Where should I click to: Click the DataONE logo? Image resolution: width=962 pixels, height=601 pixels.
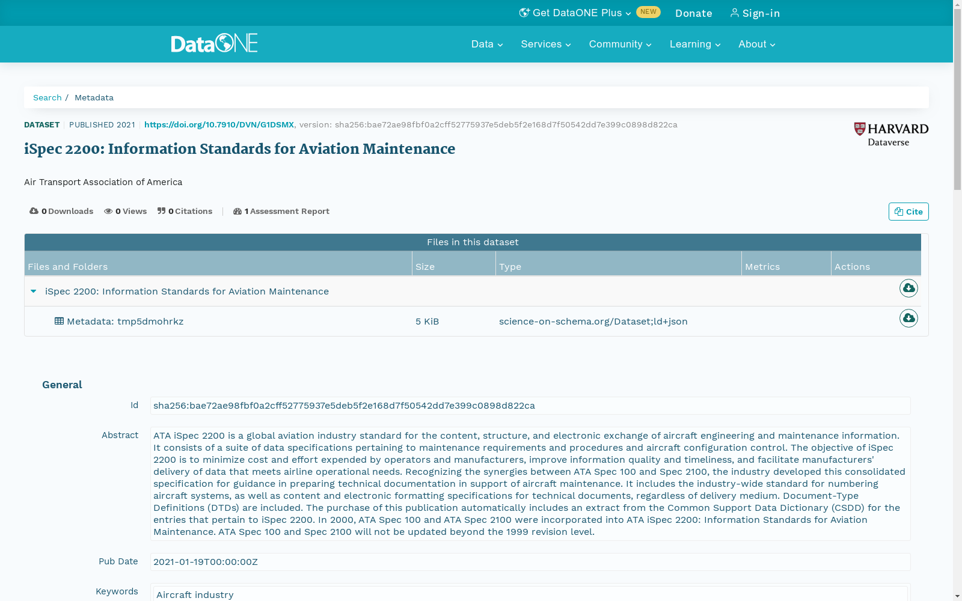tap(213, 43)
